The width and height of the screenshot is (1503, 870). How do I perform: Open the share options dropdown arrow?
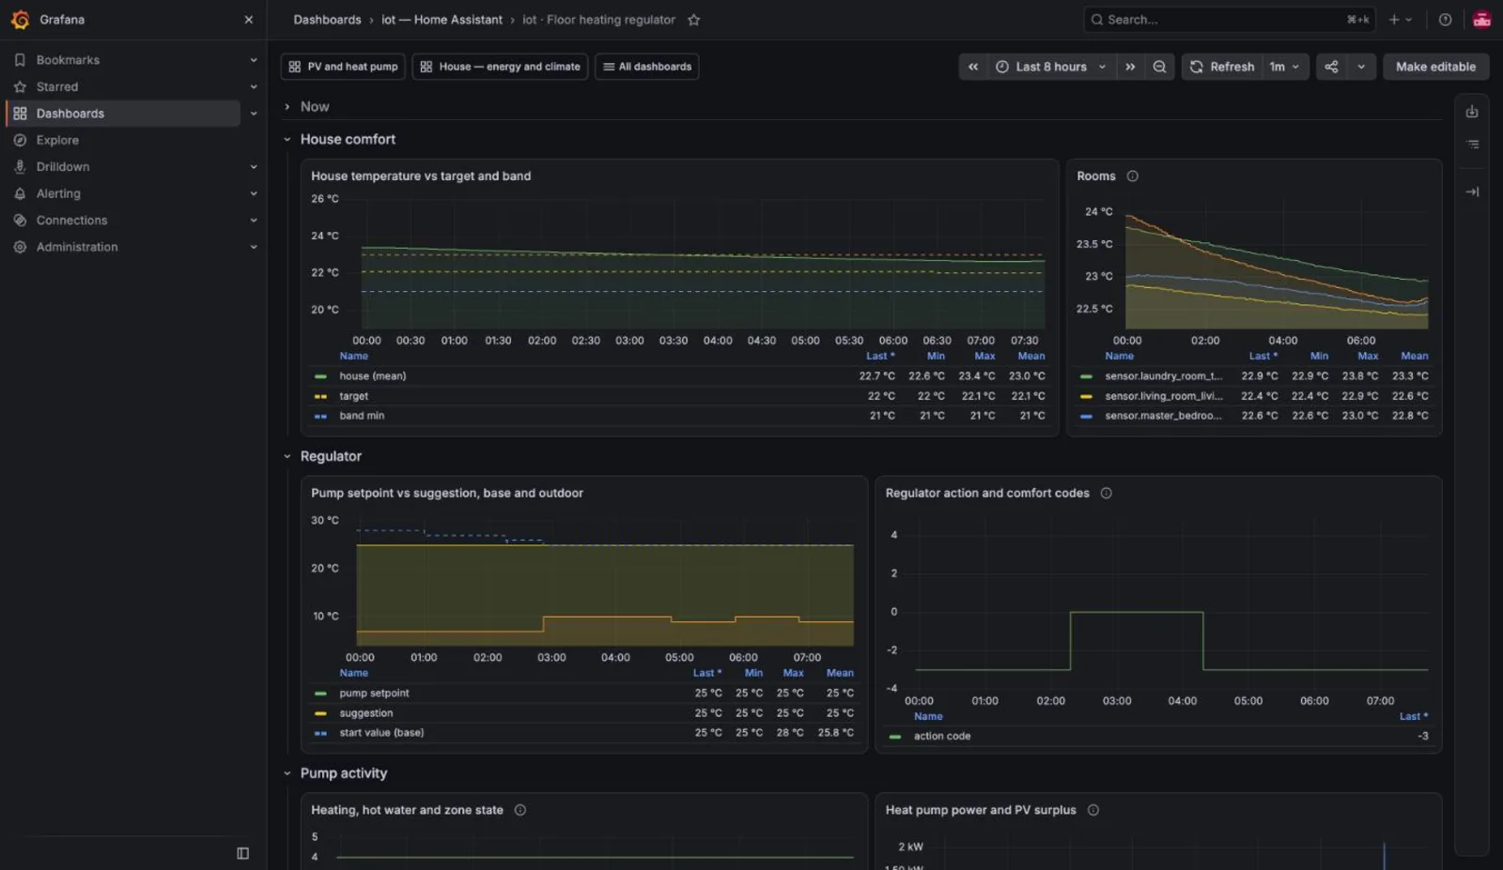pos(1361,67)
